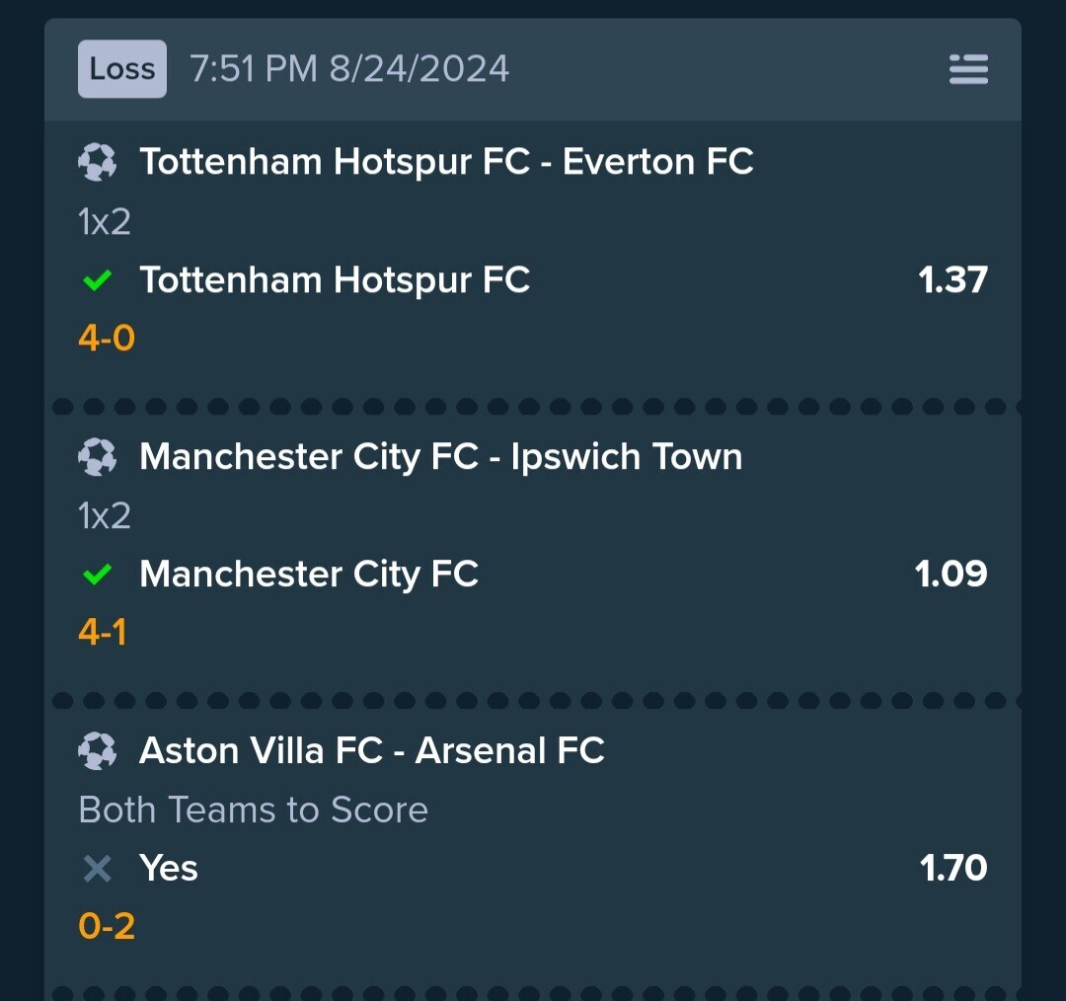The width and height of the screenshot is (1066, 1001).
Task: Click soccer ball icon beside Tottenham Hotspur match
Action: pos(97,162)
